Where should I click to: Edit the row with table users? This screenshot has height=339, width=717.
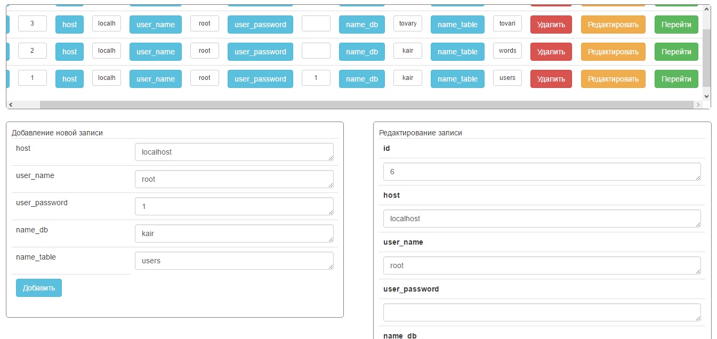[x=613, y=79]
